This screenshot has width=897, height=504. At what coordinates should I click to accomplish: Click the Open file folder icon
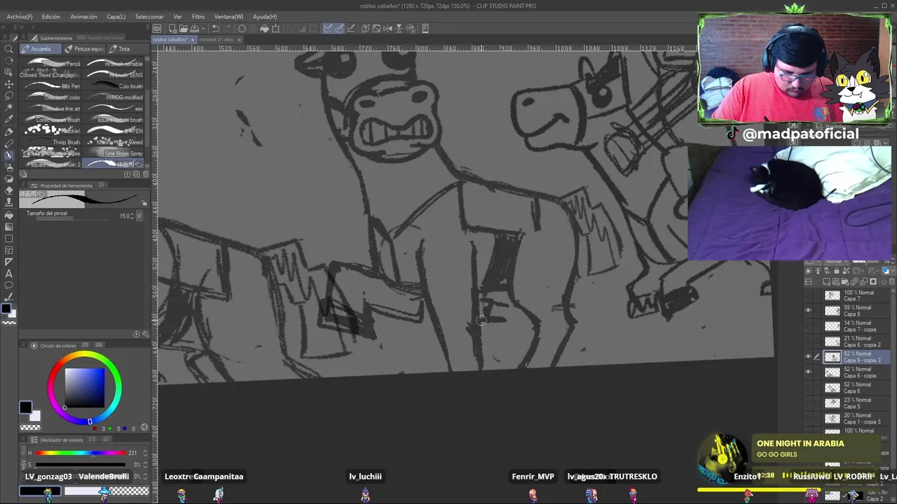183,29
